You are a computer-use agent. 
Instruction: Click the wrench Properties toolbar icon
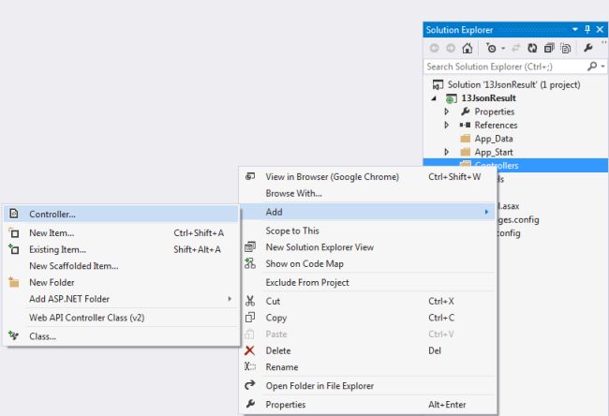tap(587, 48)
